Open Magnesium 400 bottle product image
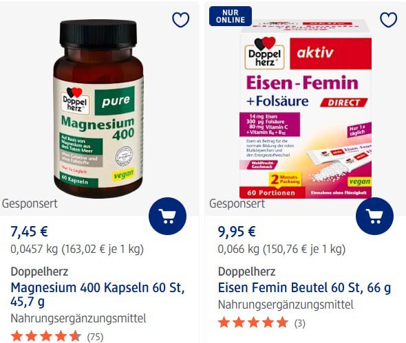406x343 pixels. point(98,109)
